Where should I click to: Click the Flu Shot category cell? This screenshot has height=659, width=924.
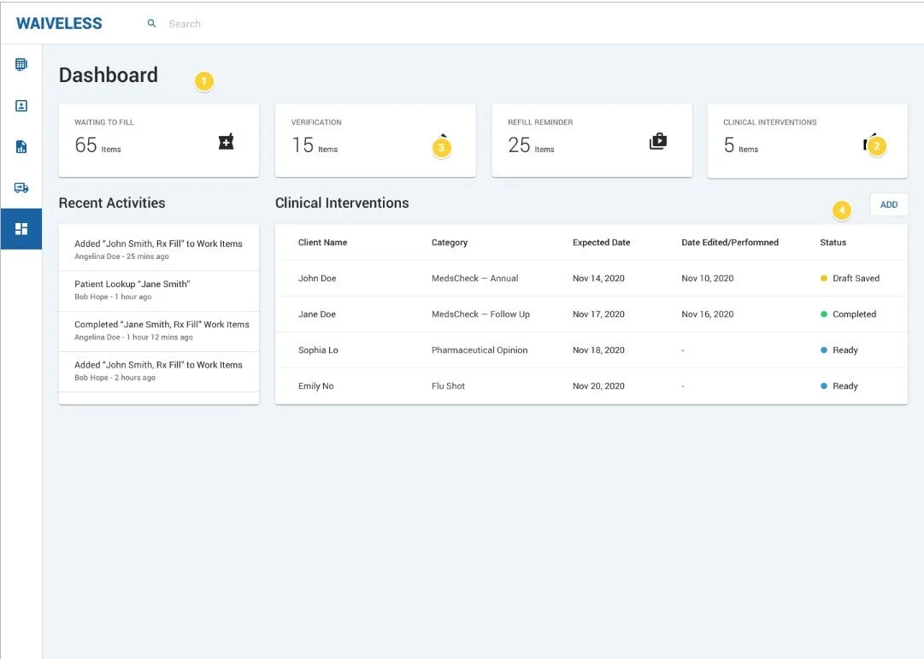pyautogui.click(x=448, y=386)
